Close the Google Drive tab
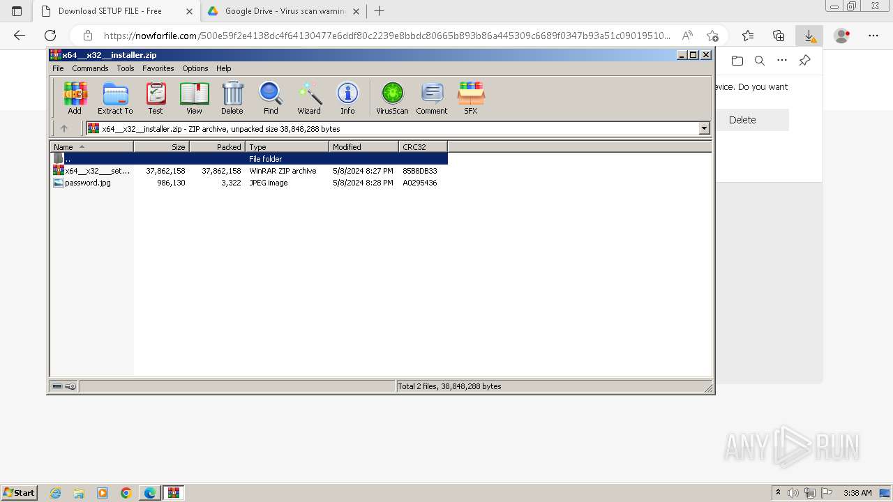Image resolution: width=893 pixels, height=502 pixels. 356,11
